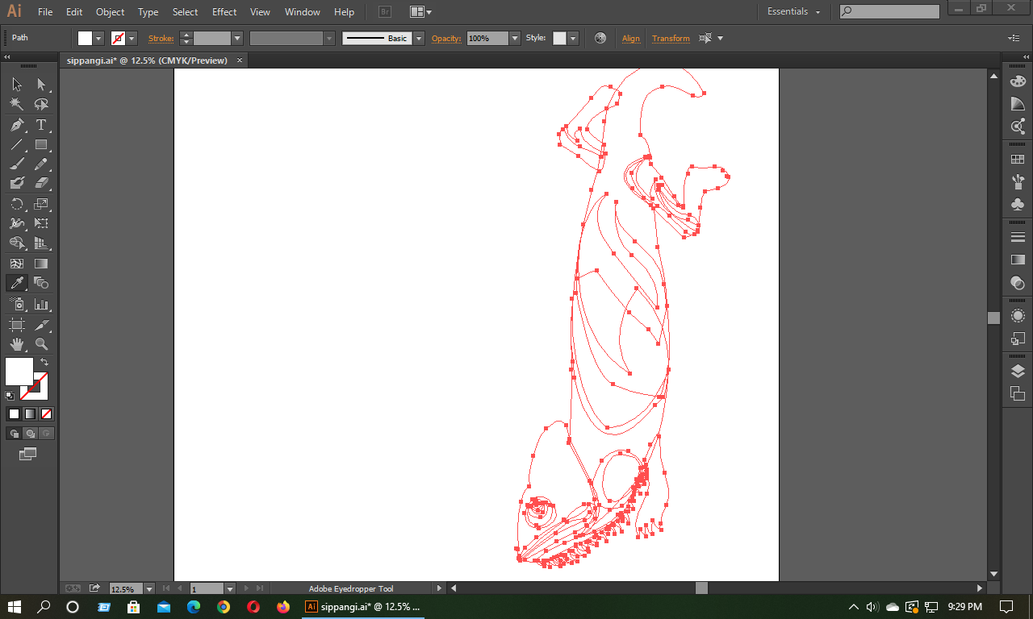Open the Object menu
Viewport: 1033px width, 619px height.
110,12
